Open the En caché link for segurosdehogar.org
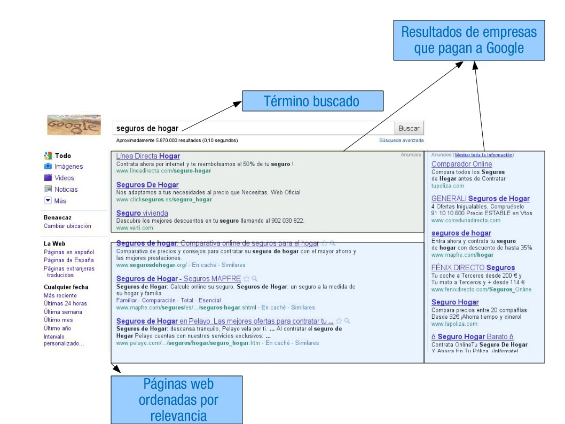Image resolution: width=565 pixels, height=424 pixels. [205, 265]
